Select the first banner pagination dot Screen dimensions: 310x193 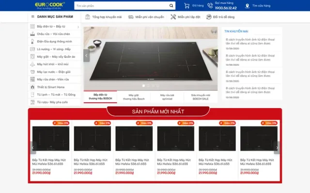(144, 86)
